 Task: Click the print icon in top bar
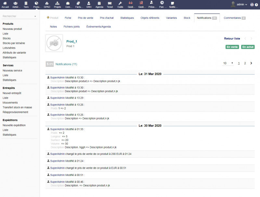pyautogui.click(x=252, y=5)
